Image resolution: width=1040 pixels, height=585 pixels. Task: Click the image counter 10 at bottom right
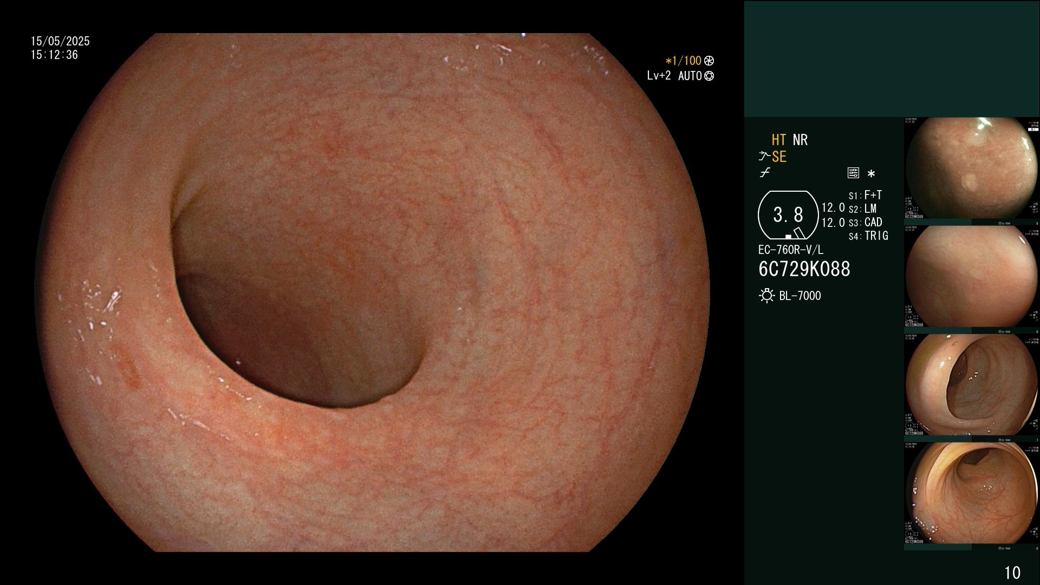pyautogui.click(x=1012, y=573)
